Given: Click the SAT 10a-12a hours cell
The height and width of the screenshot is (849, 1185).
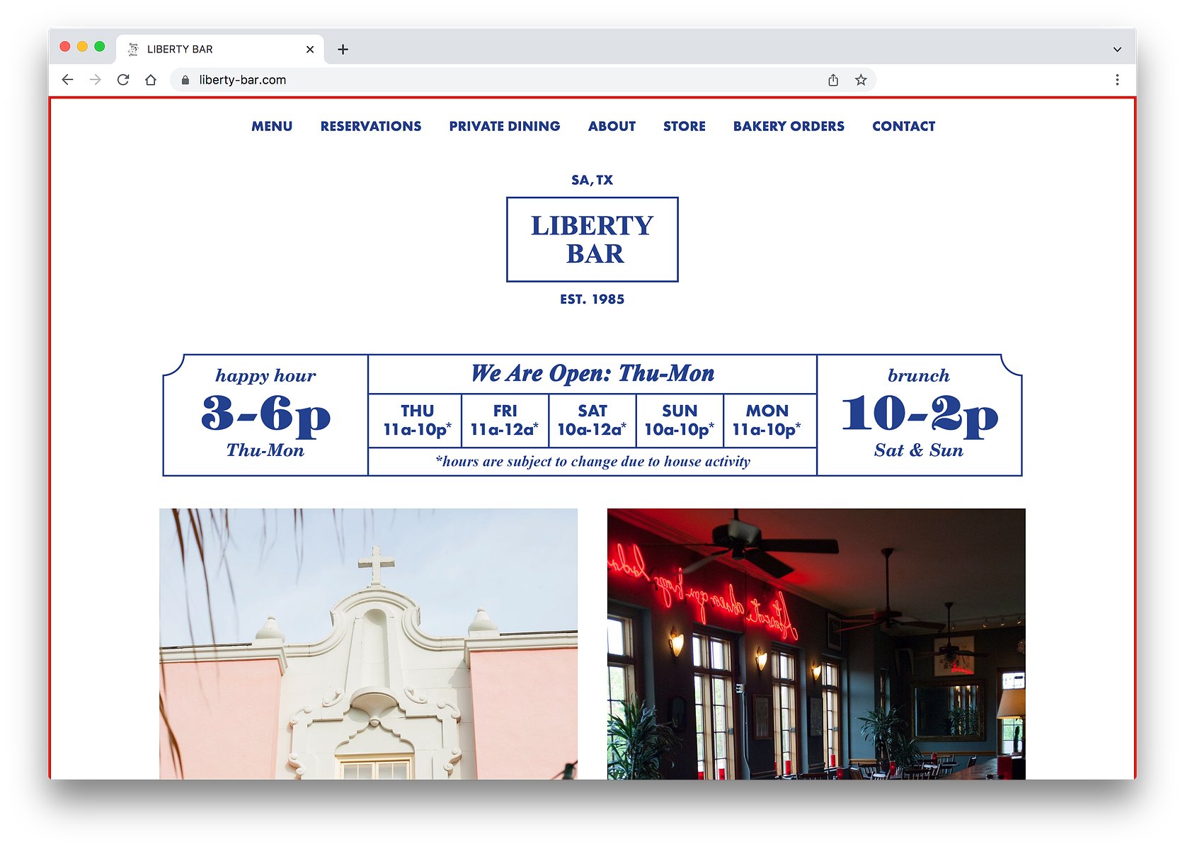Looking at the screenshot, I should point(592,421).
